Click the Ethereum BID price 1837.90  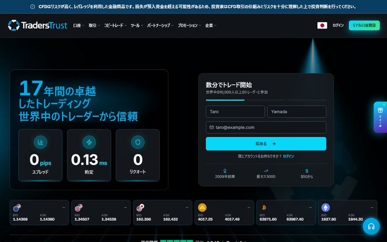[x=328, y=219]
